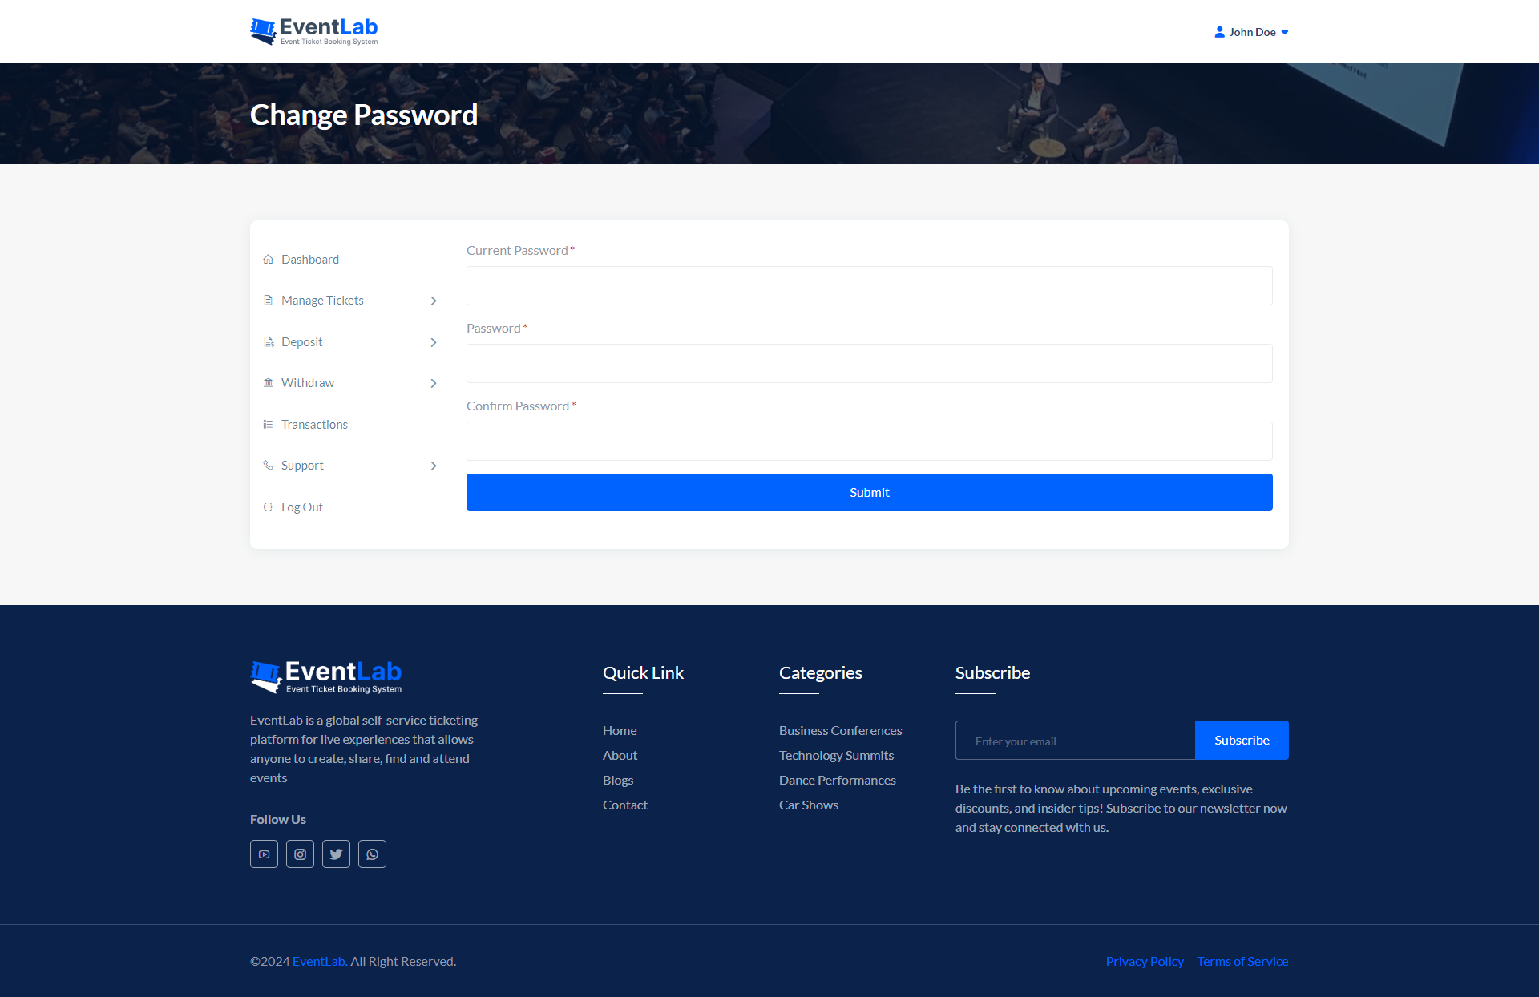1539x997 pixels.
Task: Click the Dashboard home icon in the sidebar
Action: click(269, 260)
